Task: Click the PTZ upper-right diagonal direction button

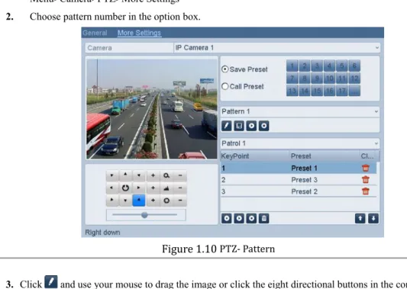Action: (x=139, y=175)
